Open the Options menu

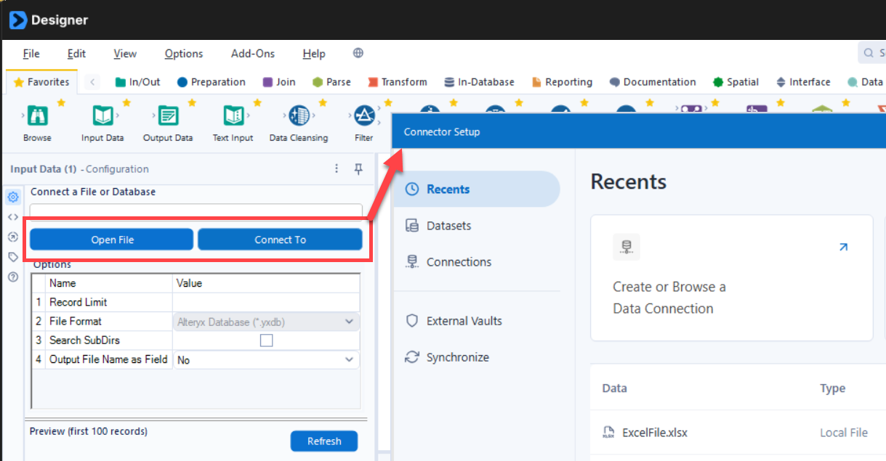pos(184,54)
